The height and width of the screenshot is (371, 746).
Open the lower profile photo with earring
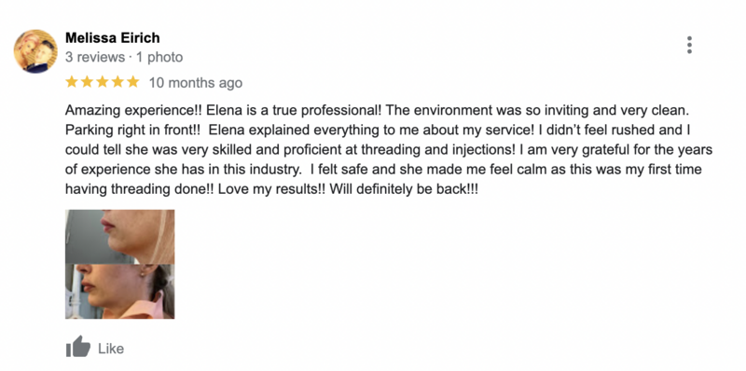point(120,292)
